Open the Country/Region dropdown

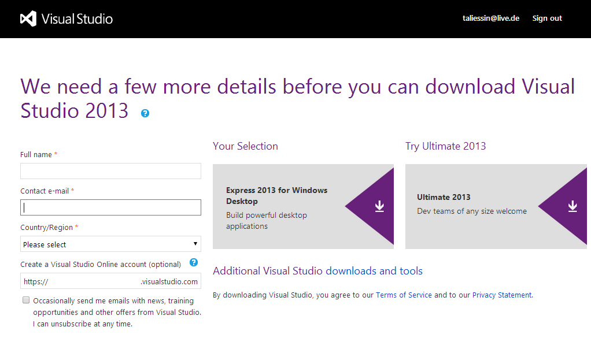(x=110, y=244)
